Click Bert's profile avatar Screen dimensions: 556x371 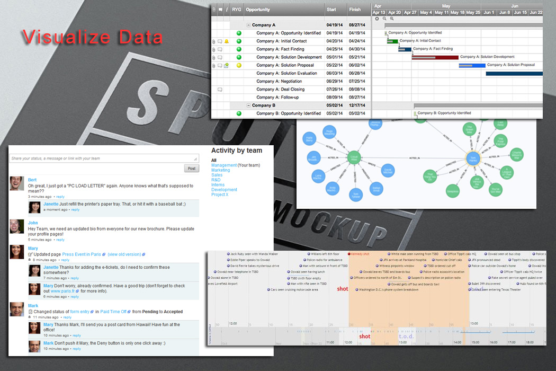pos(16,183)
